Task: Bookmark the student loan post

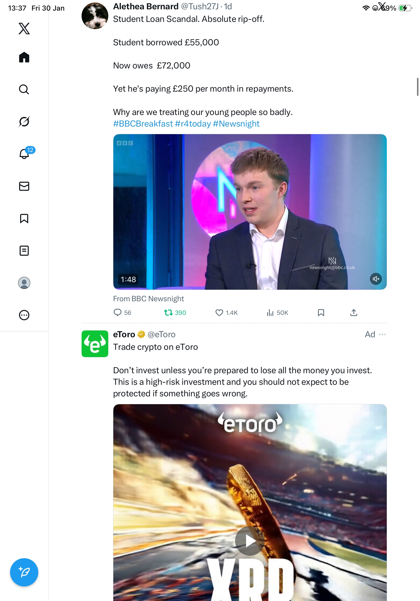Action: pos(321,313)
